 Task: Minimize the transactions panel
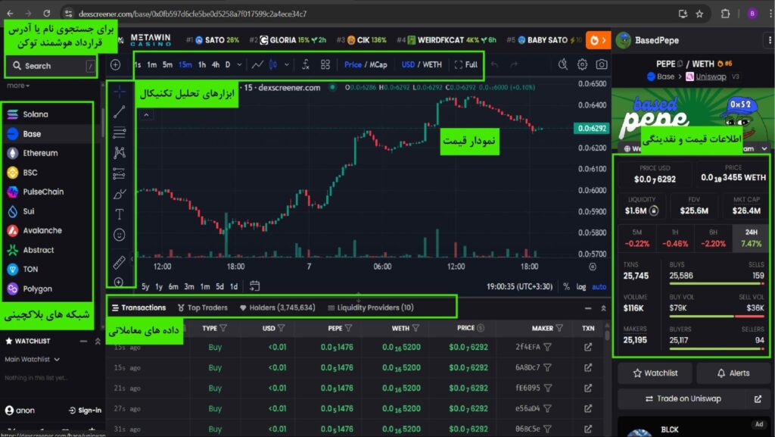click(587, 308)
